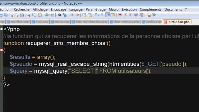Click the "$pseudo" variable

coord(21,64)
